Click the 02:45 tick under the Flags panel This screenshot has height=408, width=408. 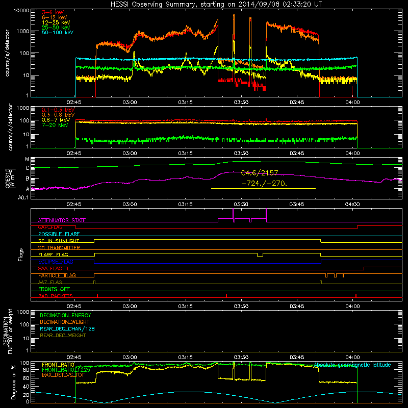(x=74, y=307)
